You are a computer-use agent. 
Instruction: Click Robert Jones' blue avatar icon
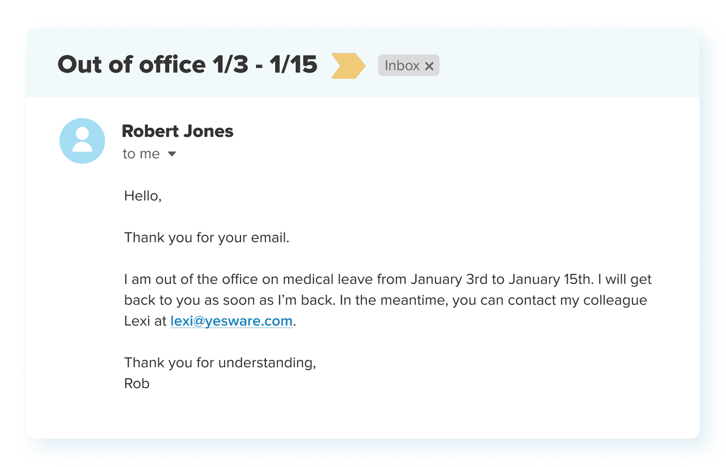click(82, 141)
